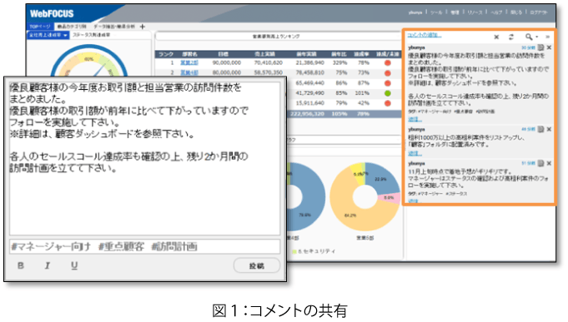Switch to the 商品カテゴリ別 tab
568x322 pixels.
pos(72,27)
